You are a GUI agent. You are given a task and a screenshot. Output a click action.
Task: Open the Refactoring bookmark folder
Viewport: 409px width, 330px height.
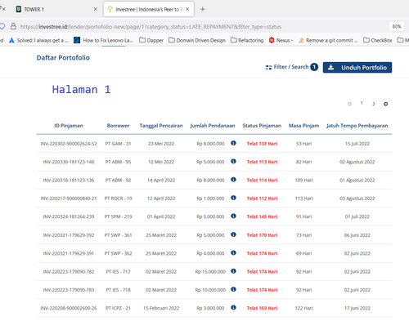tap(247, 40)
